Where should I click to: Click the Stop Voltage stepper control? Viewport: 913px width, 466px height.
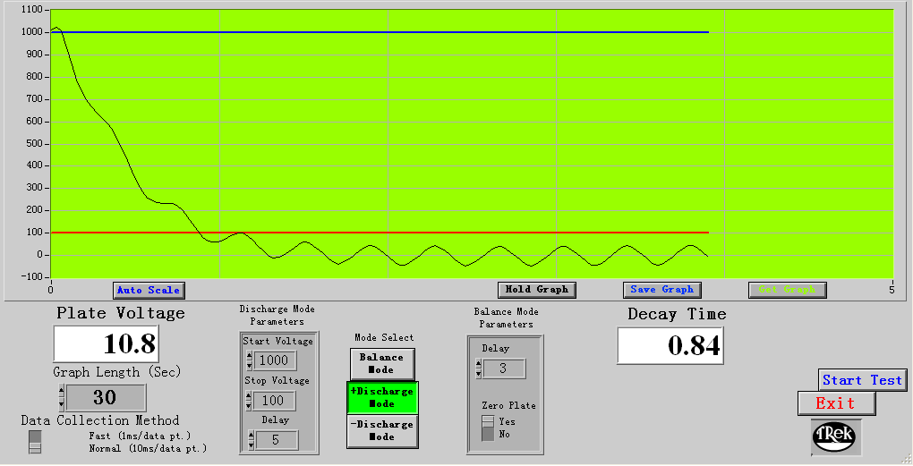point(249,400)
